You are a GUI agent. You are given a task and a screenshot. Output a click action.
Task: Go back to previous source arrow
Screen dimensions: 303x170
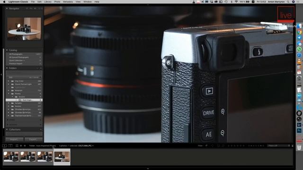(21, 146)
